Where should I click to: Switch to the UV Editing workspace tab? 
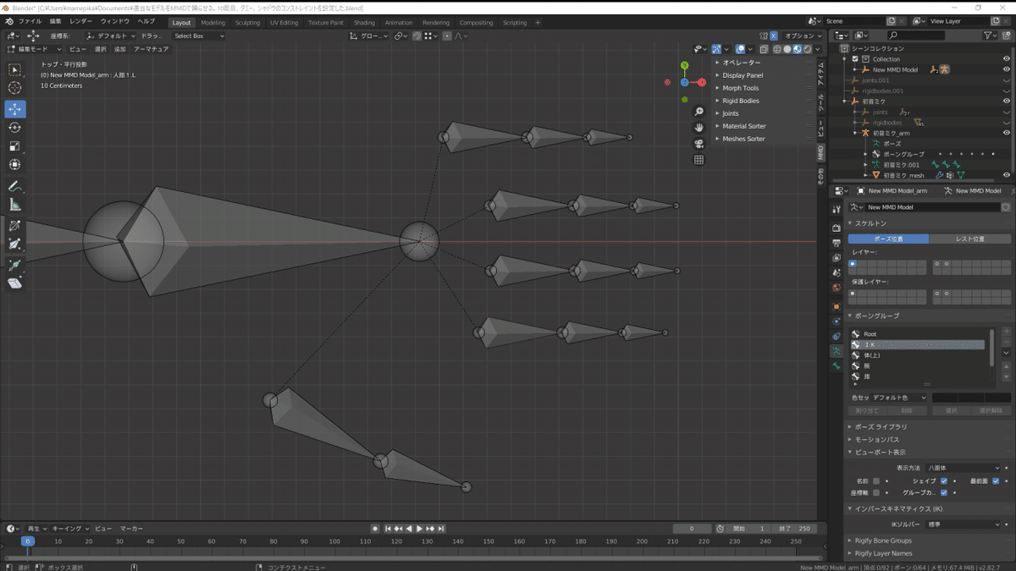pyautogui.click(x=284, y=23)
